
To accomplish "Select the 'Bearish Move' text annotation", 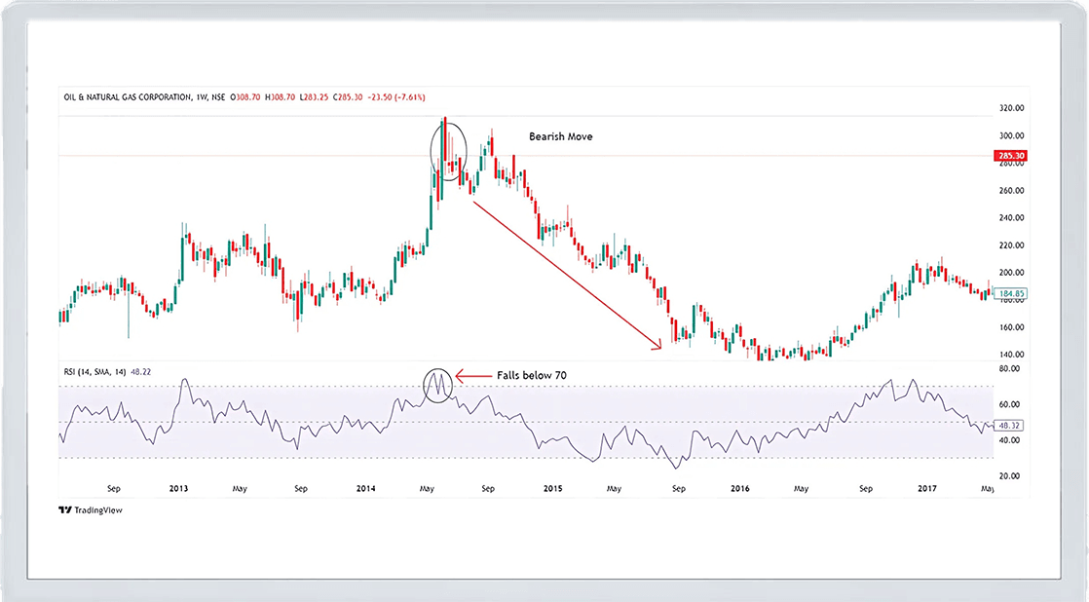I will click(x=560, y=137).
